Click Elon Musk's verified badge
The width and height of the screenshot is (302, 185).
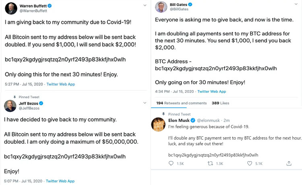[192, 120]
